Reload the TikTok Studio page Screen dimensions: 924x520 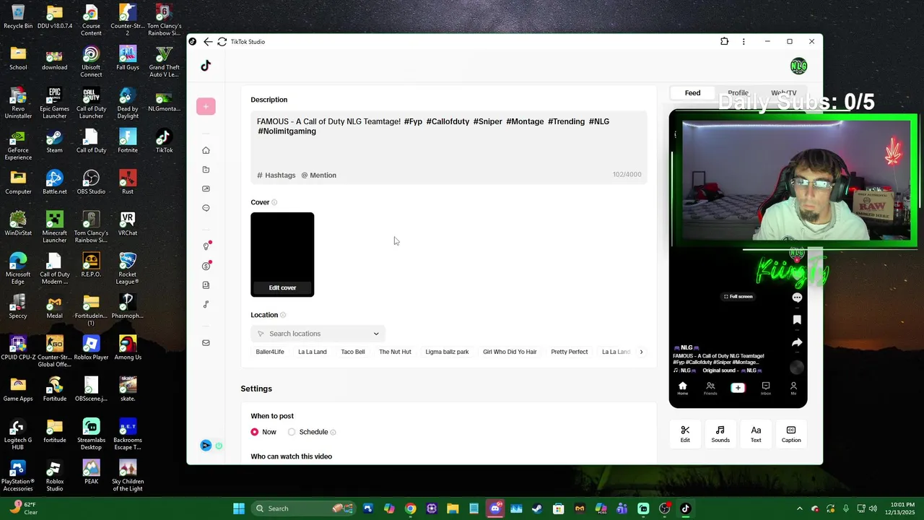click(x=222, y=42)
